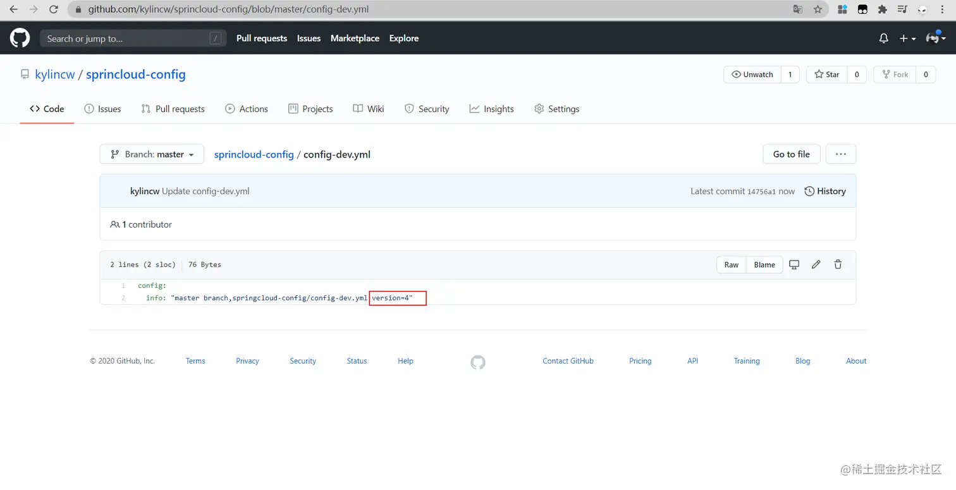Delete the file using the trash icon
This screenshot has height=490, width=956.
(x=838, y=264)
